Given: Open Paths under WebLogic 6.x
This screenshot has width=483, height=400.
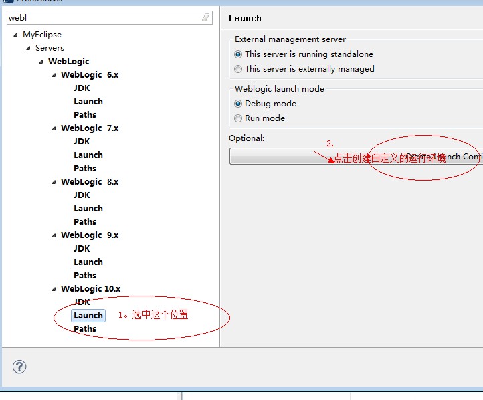Looking at the screenshot, I should 85,114.
